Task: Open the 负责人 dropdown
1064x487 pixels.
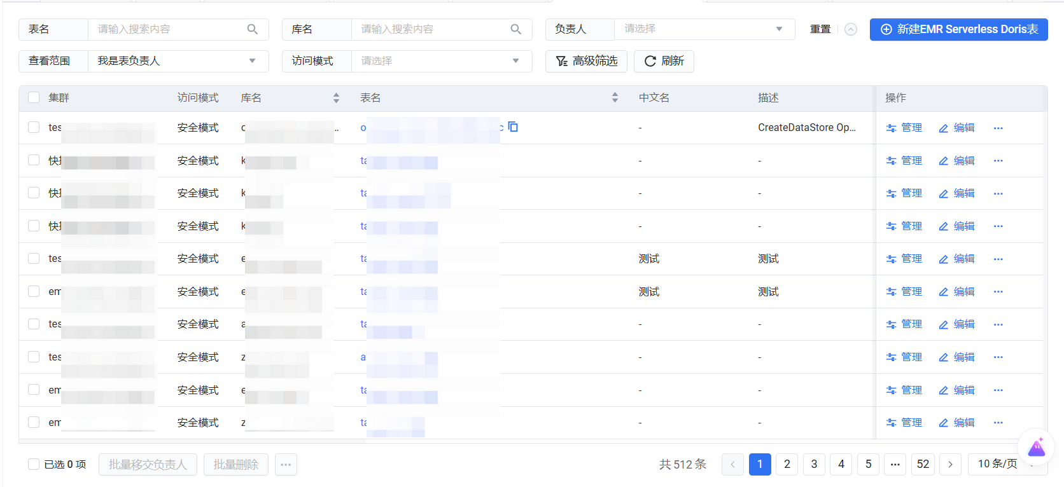Action: (704, 29)
